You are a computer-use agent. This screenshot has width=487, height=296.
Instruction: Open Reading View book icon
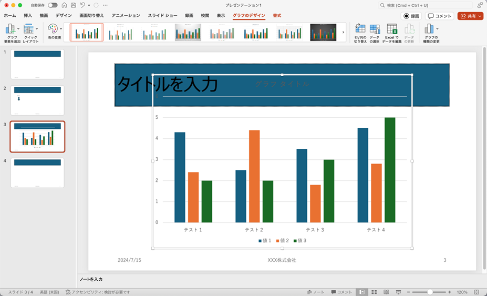point(386,292)
